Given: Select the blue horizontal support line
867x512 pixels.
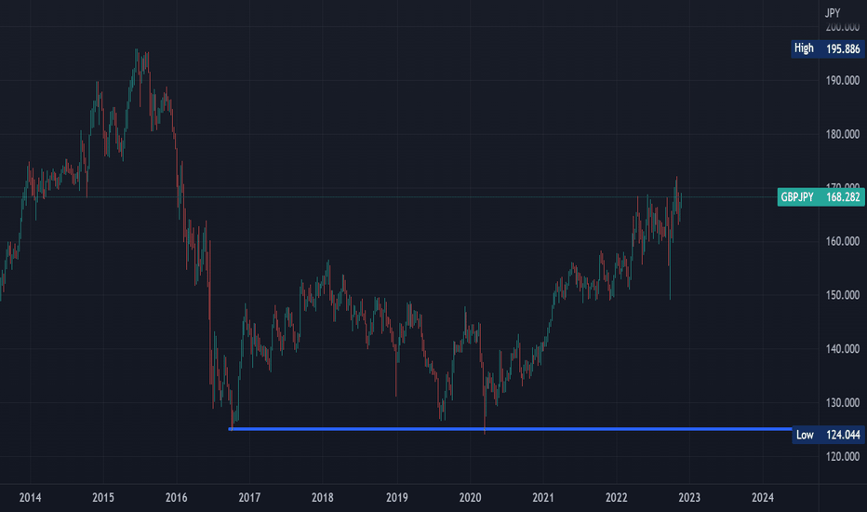Looking at the screenshot, I should (x=511, y=429).
